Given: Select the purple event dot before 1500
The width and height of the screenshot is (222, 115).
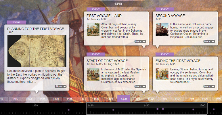Looking at the screenshot, I should tap(193, 110).
